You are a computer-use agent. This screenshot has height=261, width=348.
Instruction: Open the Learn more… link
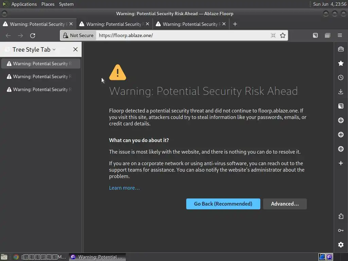pos(124,188)
